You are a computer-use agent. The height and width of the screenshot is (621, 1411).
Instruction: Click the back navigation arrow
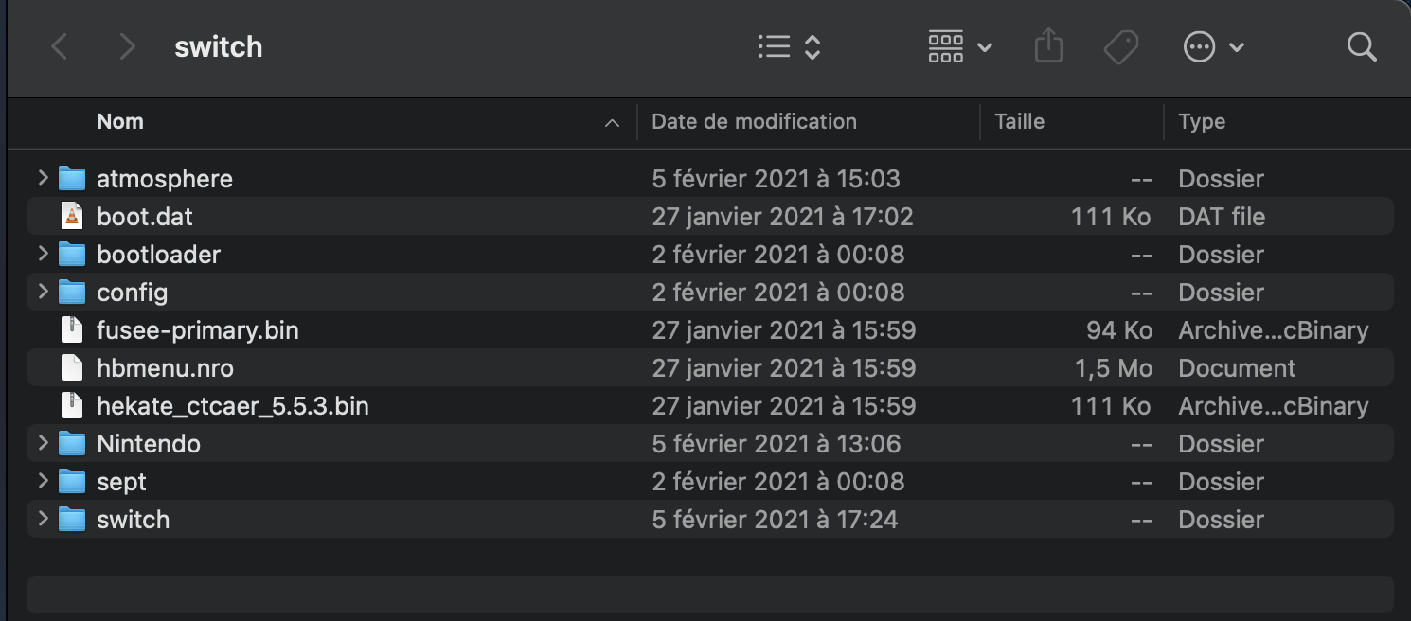point(59,46)
